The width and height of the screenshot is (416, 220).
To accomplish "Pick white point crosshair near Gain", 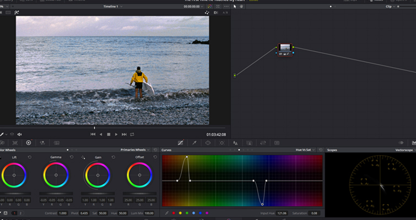I will [x=83, y=157].
